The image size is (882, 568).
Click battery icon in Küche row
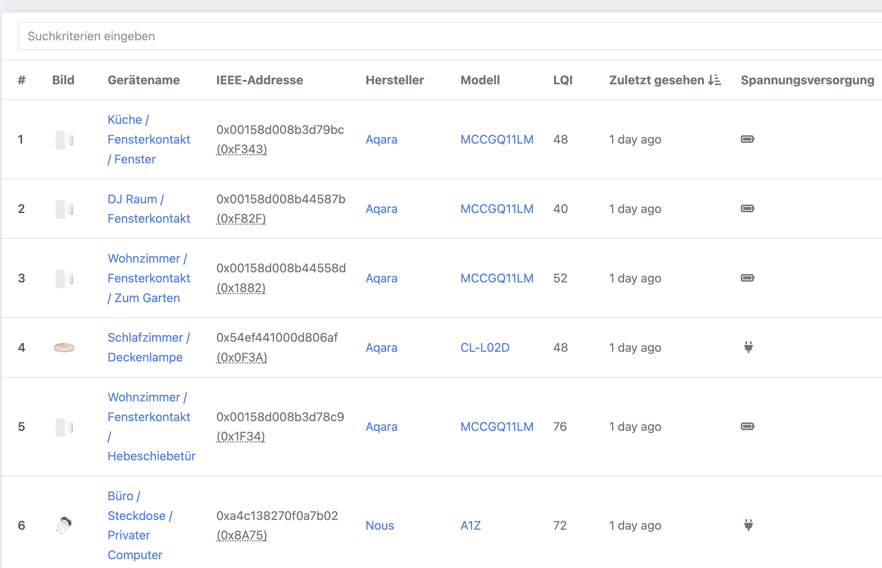pos(748,139)
